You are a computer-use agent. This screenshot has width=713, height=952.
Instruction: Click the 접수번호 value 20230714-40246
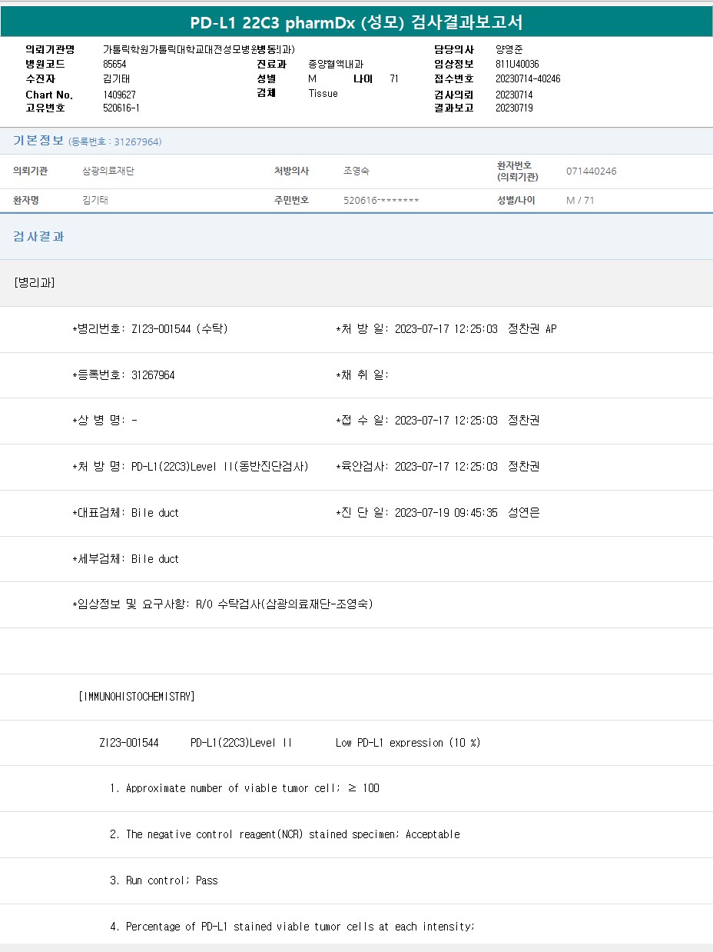pos(528,78)
